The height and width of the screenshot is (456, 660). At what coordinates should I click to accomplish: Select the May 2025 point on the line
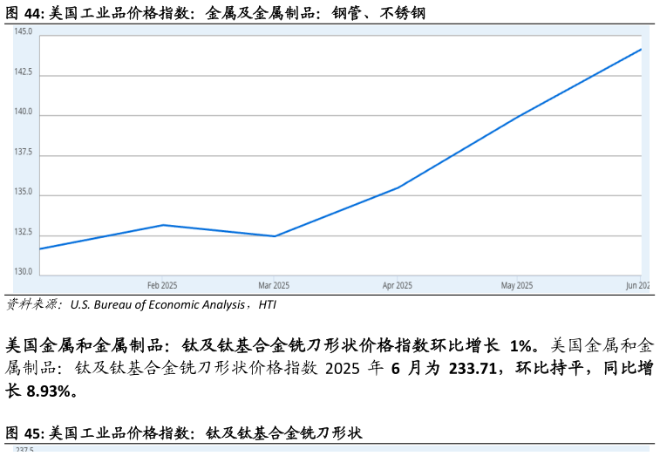pyautogui.click(x=518, y=117)
